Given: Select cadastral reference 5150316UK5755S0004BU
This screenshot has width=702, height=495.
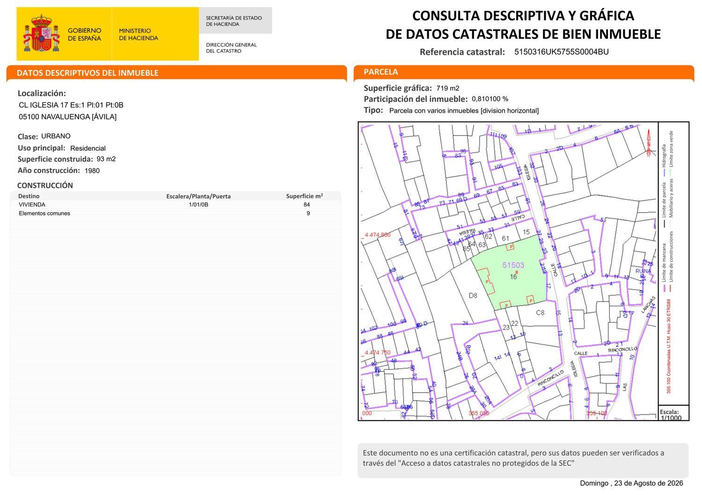Looking at the screenshot, I should (x=561, y=52).
